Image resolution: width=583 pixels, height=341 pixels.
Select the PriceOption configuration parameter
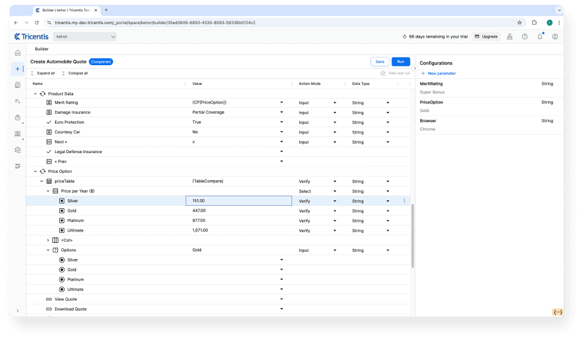(489, 106)
